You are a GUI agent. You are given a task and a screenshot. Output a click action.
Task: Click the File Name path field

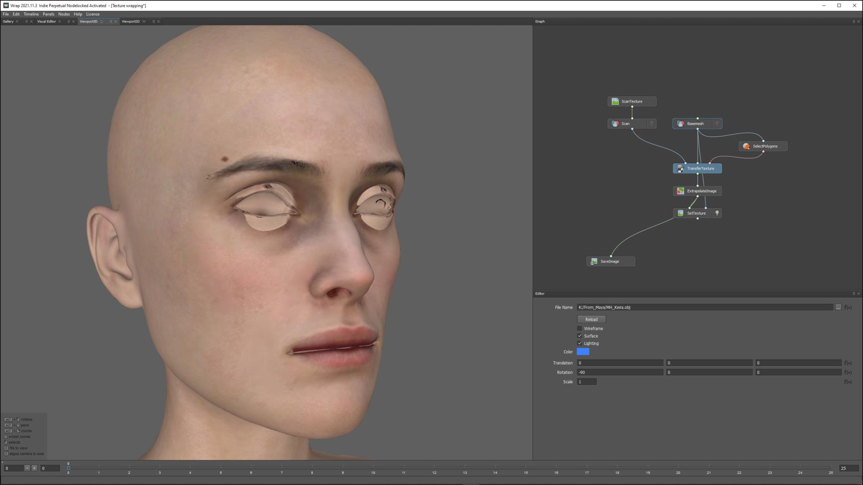705,307
